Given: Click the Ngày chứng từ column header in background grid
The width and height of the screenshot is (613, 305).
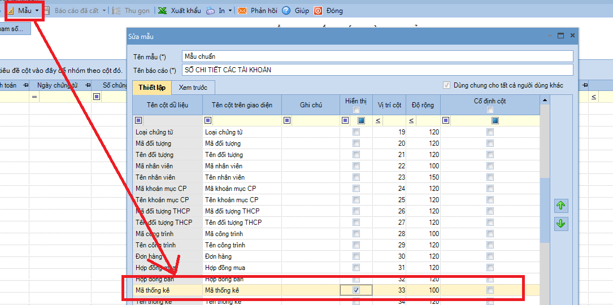Looking at the screenshot, I should click(60, 85).
